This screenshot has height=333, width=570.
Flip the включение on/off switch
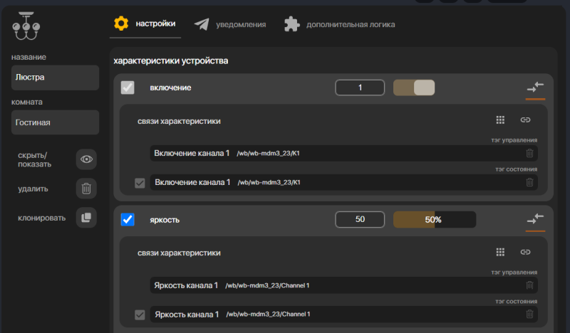point(414,88)
